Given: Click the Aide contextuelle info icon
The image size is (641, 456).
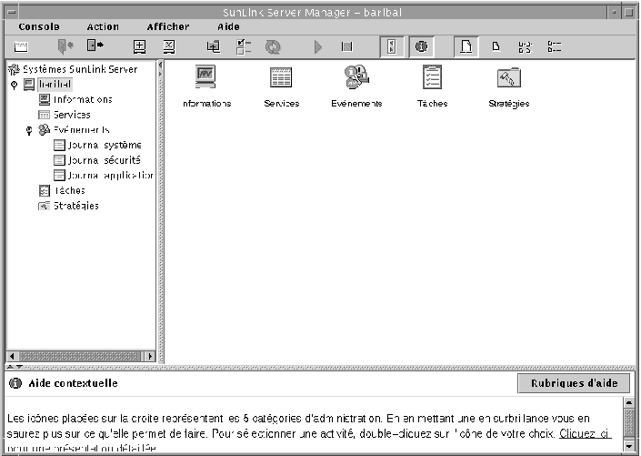Looking at the screenshot, I should 15,383.
